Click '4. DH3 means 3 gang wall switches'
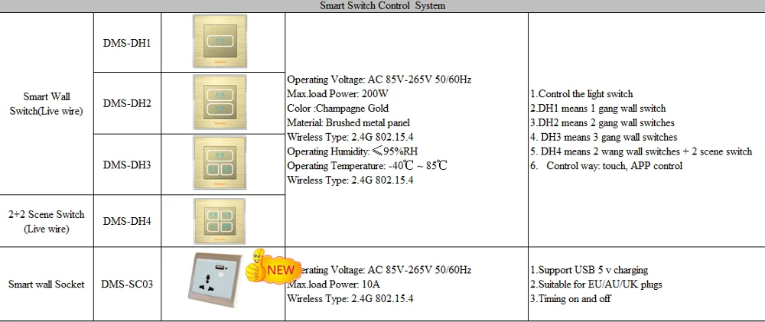This screenshot has width=765, height=322. click(604, 137)
